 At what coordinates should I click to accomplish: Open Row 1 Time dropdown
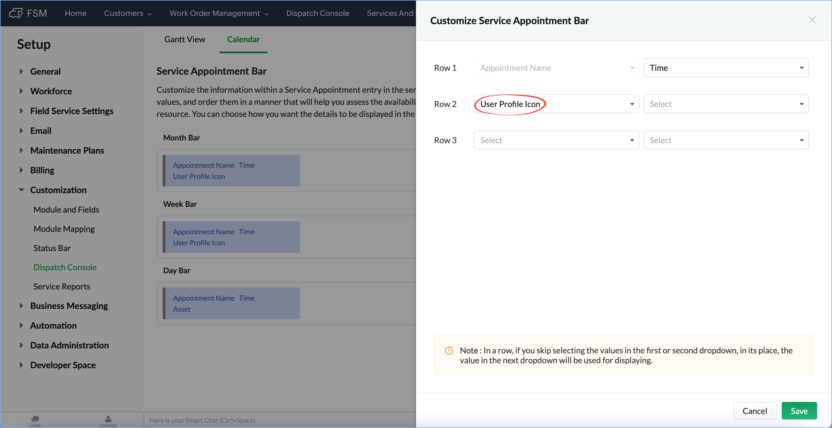(x=726, y=68)
